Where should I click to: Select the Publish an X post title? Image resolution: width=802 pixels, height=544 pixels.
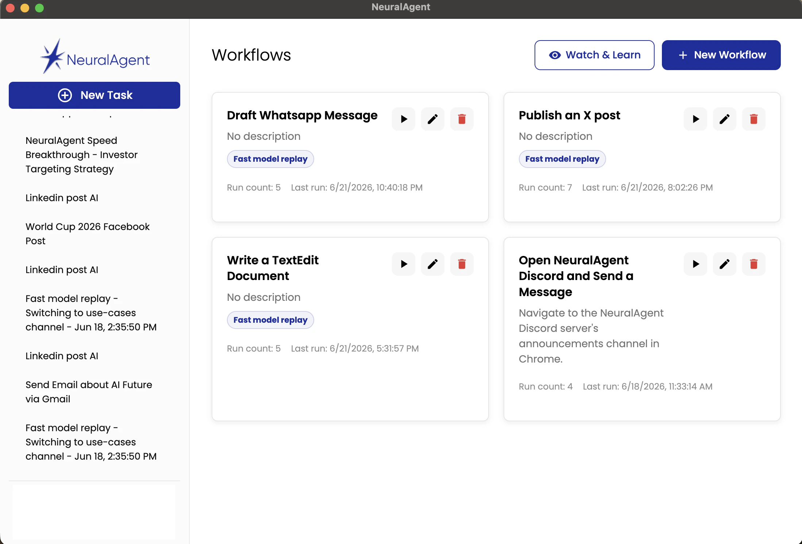click(570, 115)
